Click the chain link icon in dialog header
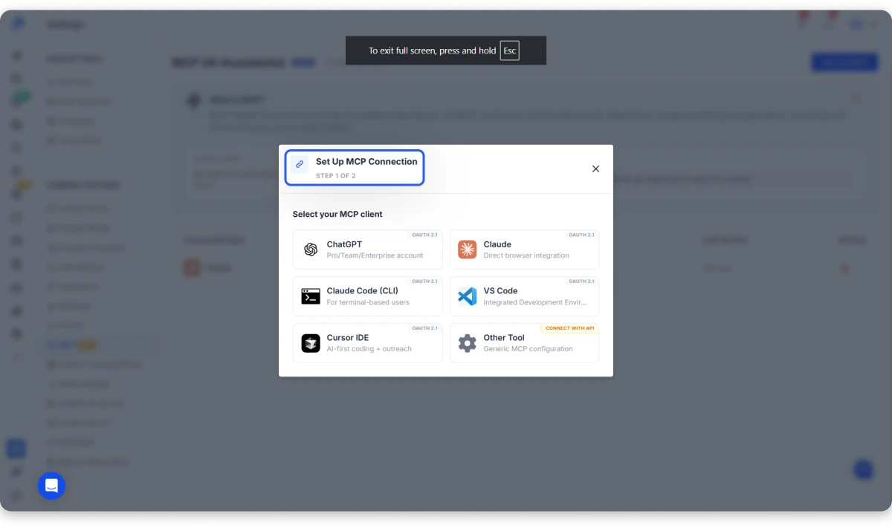892x528 pixels. [x=300, y=164]
